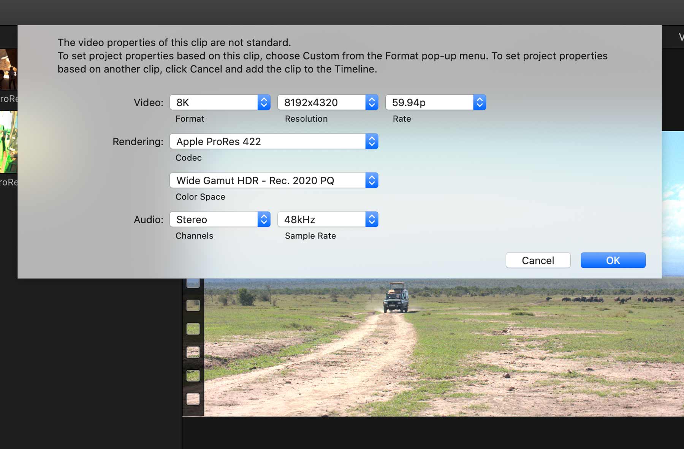Confirm settings with the OK button
The height and width of the screenshot is (449, 684).
click(613, 261)
